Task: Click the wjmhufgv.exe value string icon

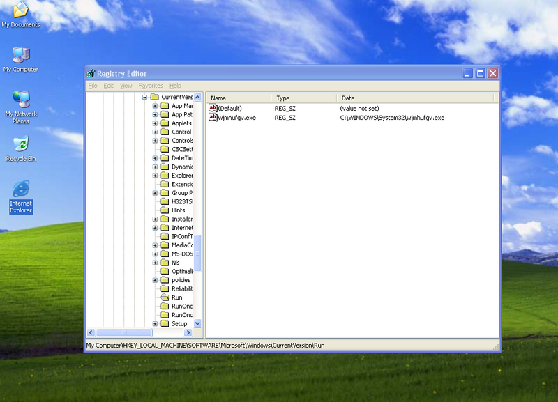Action: pos(213,117)
